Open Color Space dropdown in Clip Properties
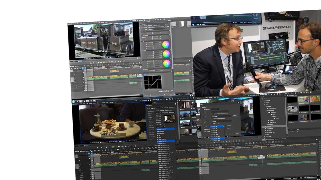 tap(165, 129)
